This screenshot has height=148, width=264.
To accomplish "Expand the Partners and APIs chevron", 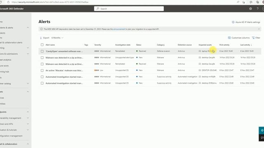I will pos(28,124).
